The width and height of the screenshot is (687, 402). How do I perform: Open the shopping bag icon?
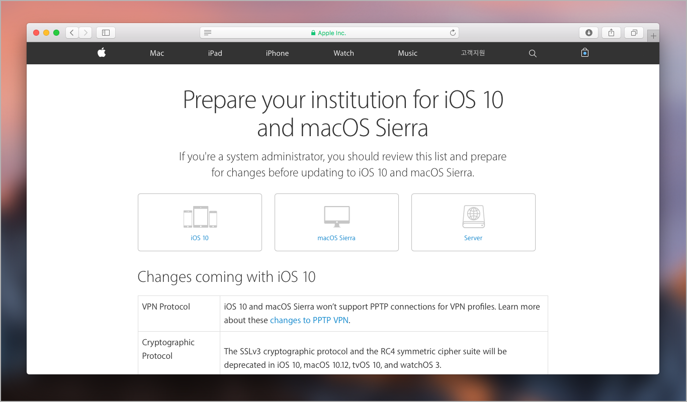pos(585,53)
